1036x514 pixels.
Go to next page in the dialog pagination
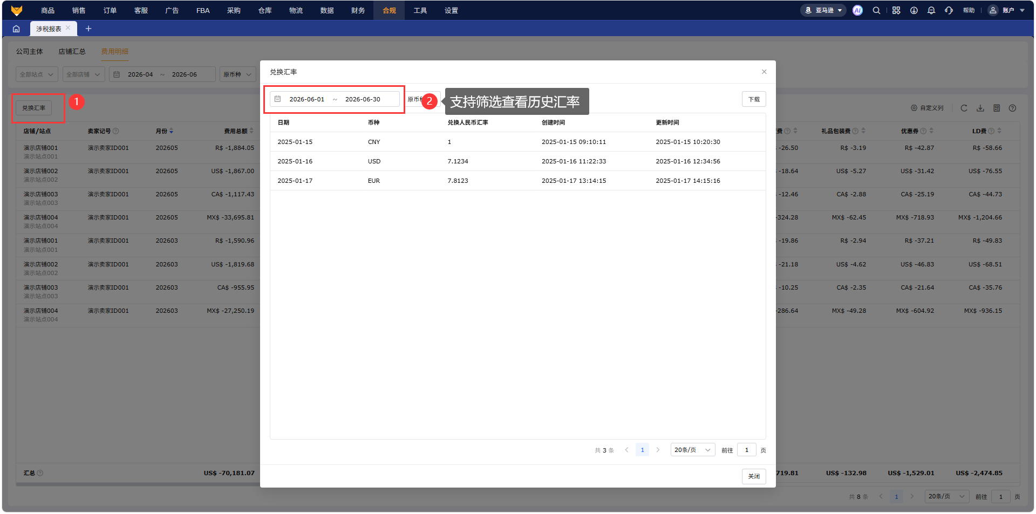pos(658,450)
